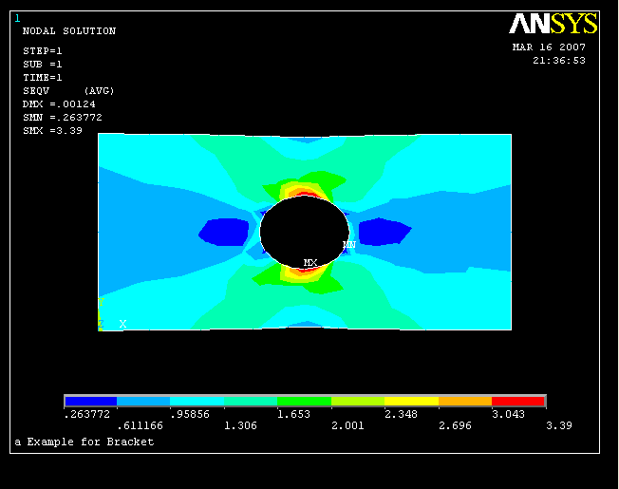Image resolution: width=619 pixels, height=489 pixels.
Task: Click the ANSYS logo
Action: click(553, 24)
